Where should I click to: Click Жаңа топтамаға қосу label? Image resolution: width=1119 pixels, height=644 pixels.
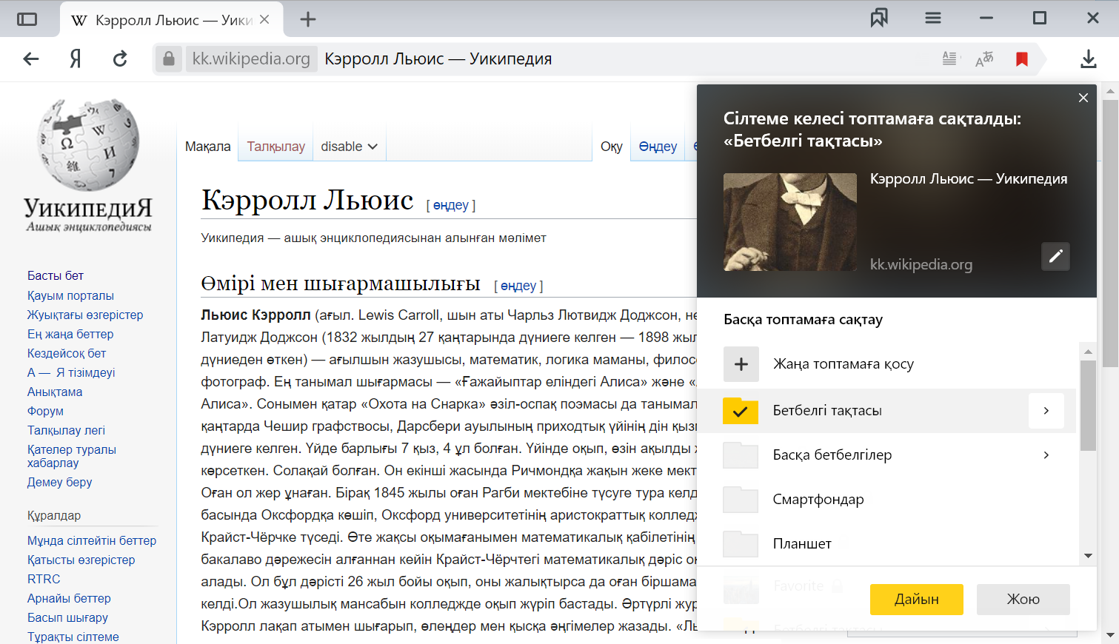click(844, 364)
